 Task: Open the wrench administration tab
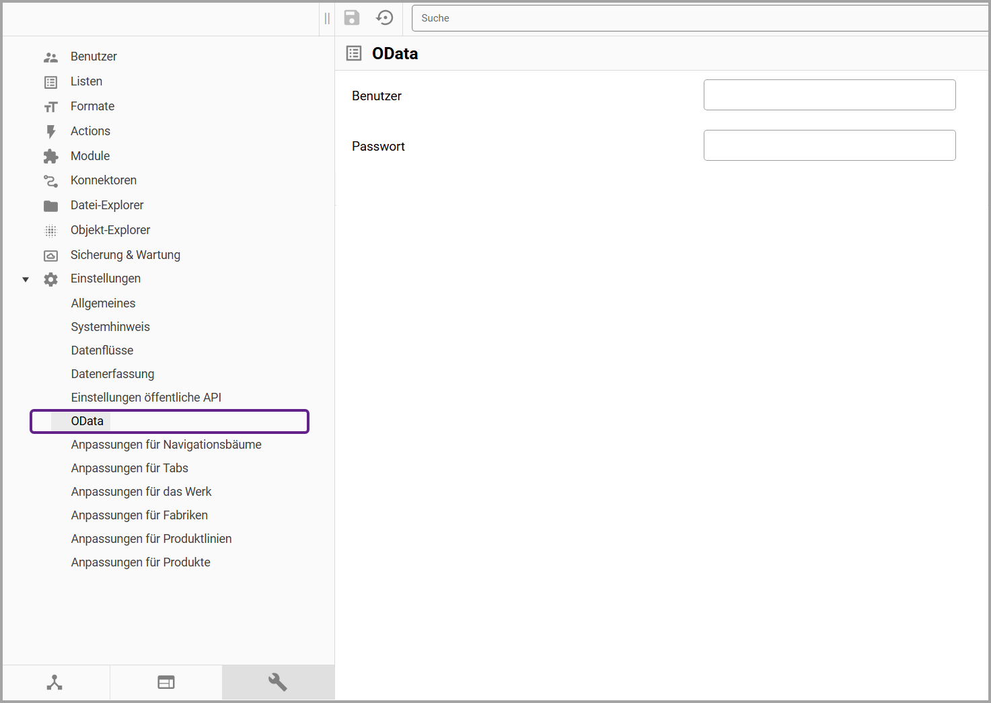click(278, 682)
